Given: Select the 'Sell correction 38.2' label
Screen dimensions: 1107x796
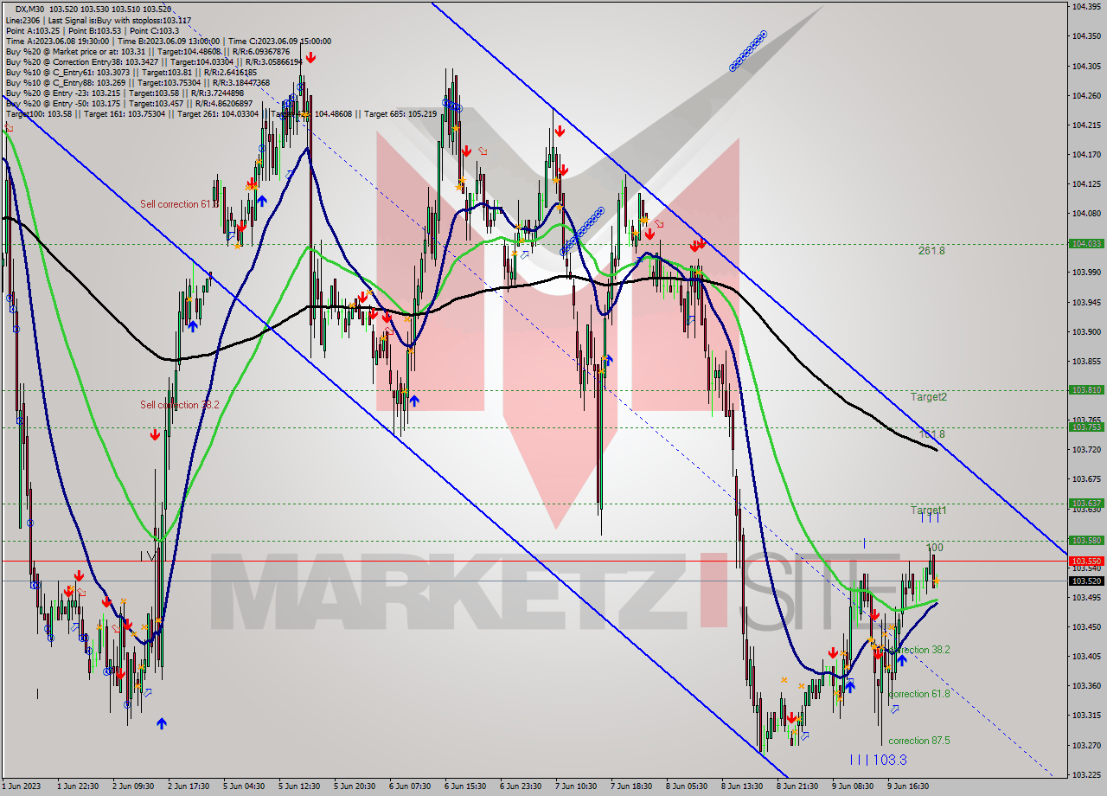Looking at the screenshot, I should coord(179,405).
